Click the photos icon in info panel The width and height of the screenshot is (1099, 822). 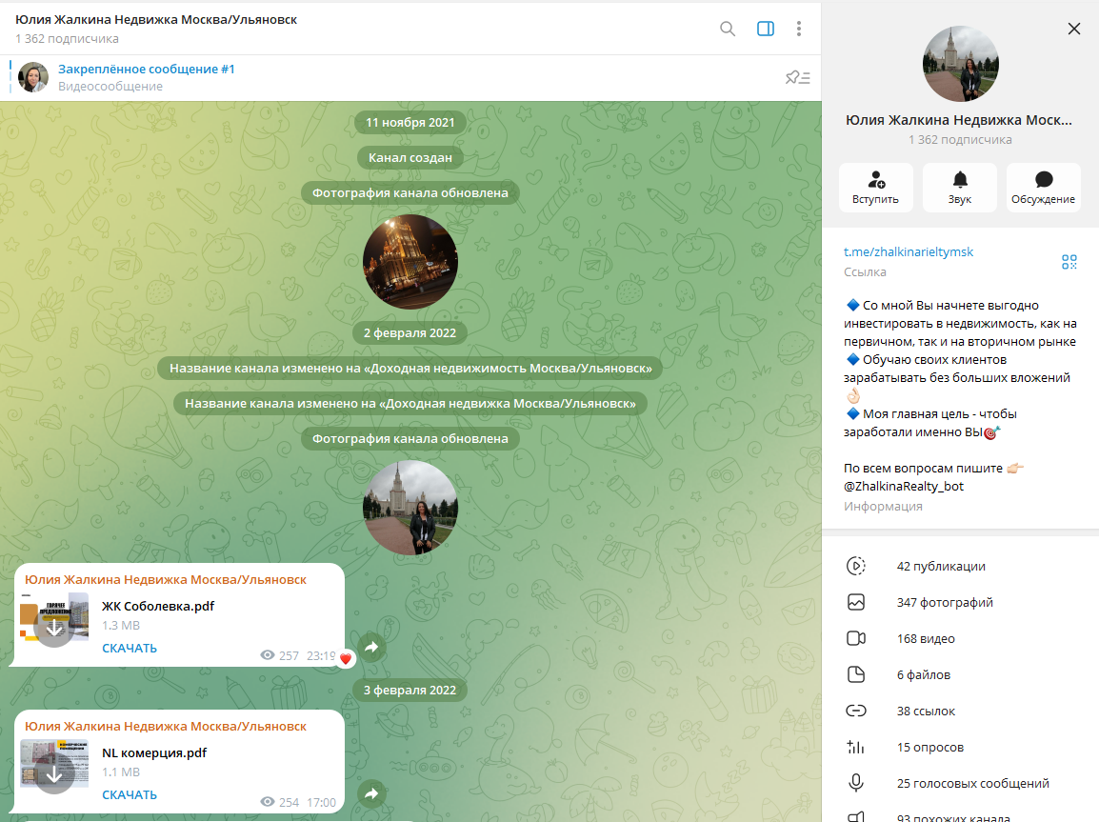pos(856,602)
